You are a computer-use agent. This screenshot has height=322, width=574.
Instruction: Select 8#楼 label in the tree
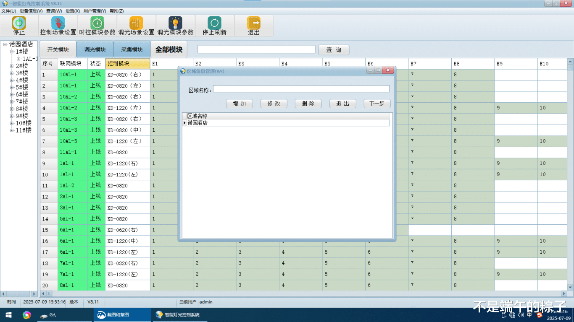[x=22, y=109]
